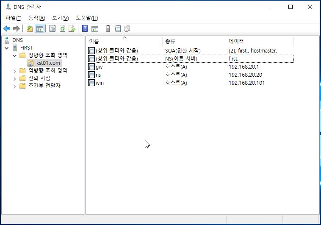Select 신뢰 지점 tree label
Image resolution: width=321 pixels, height=225 pixels.
coord(39,78)
